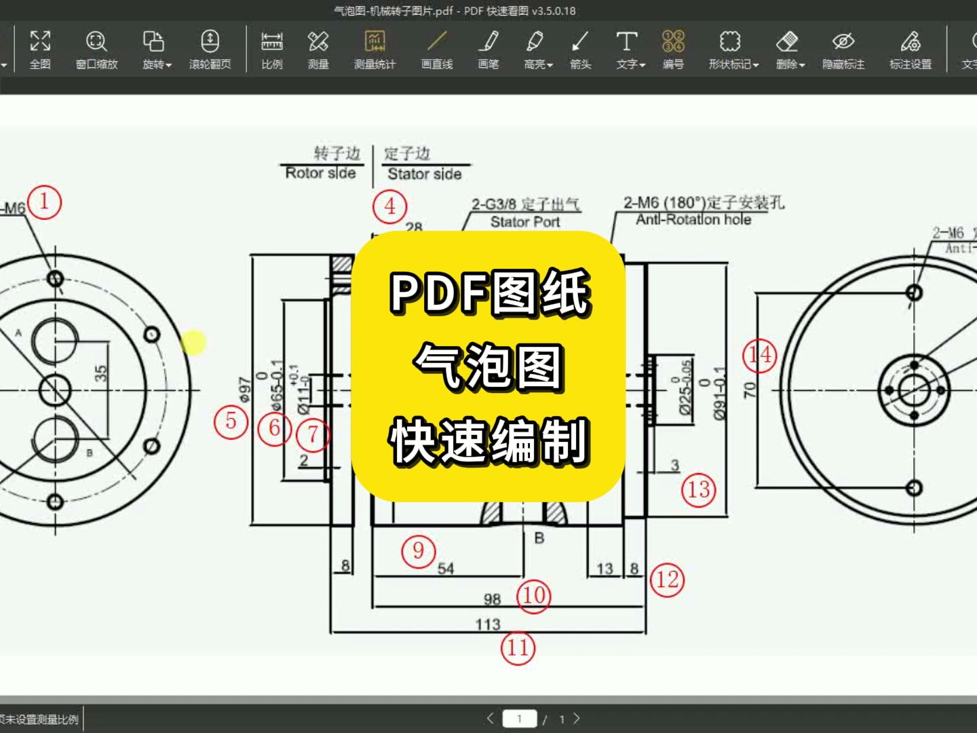Select the red bubble number 6
Image resolution: width=977 pixels, height=733 pixels.
tap(274, 428)
